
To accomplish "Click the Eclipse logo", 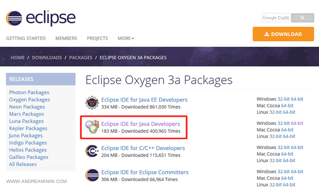I will (41, 17).
